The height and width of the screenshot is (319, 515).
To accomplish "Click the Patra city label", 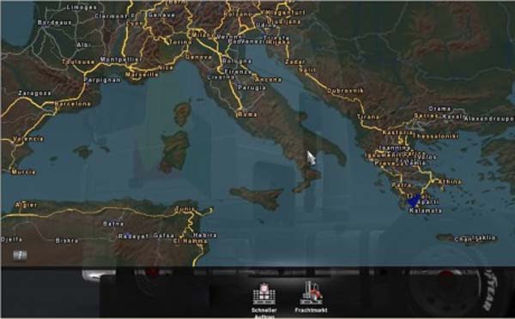I will pyautogui.click(x=402, y=185).
